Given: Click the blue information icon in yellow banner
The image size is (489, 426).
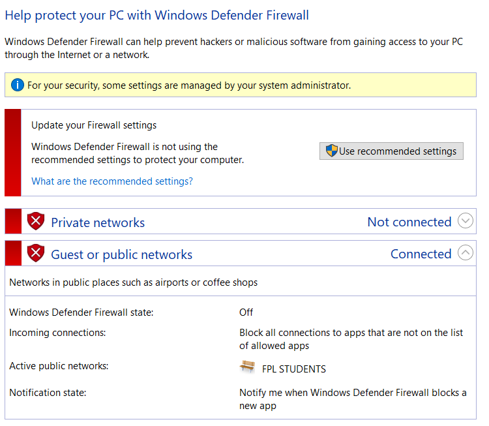Looking at the screenshot, I should click(18, 85).
